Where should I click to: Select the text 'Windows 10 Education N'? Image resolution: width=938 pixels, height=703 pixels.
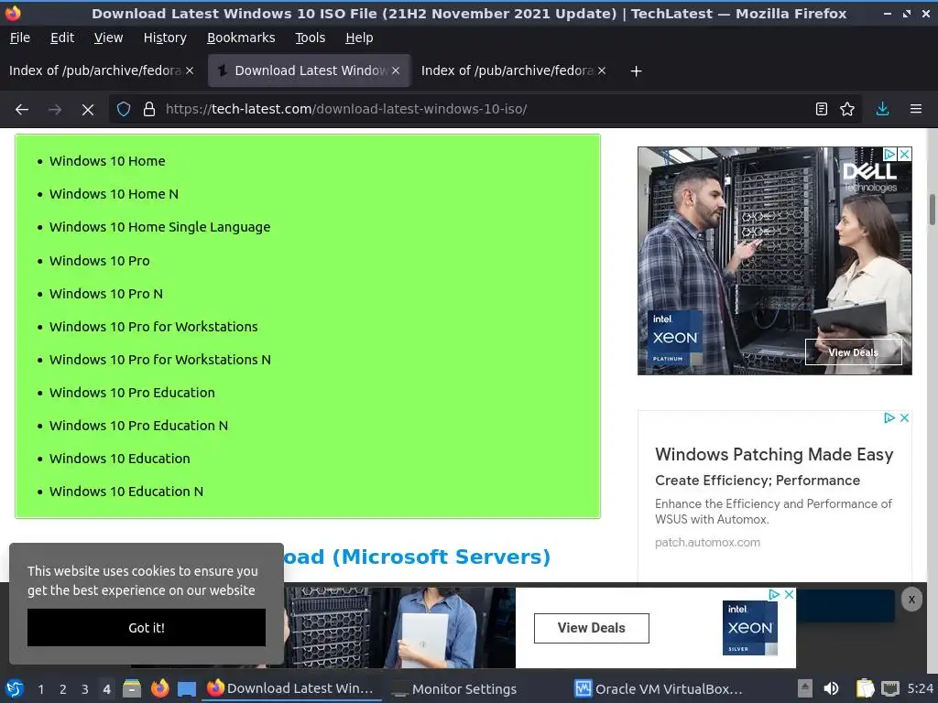(126, 492)
